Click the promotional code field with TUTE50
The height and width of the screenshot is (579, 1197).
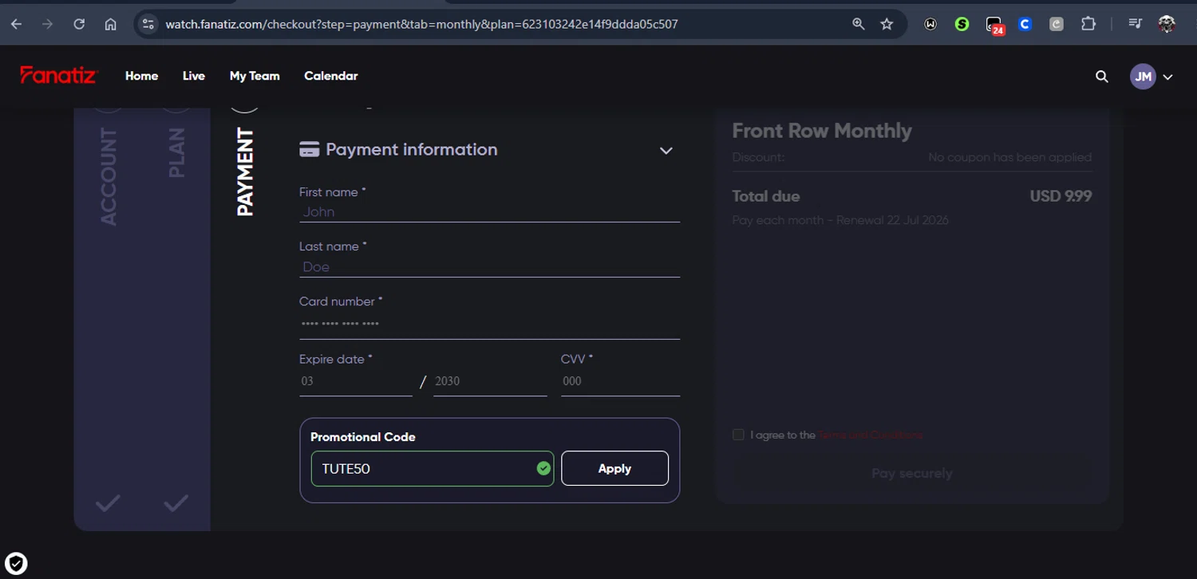click(x=433, y=468)
